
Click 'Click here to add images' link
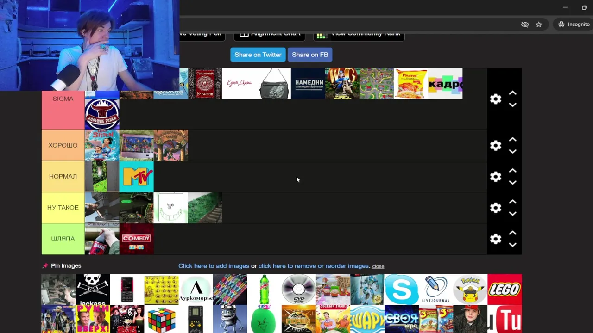click(x=214, y=266)
